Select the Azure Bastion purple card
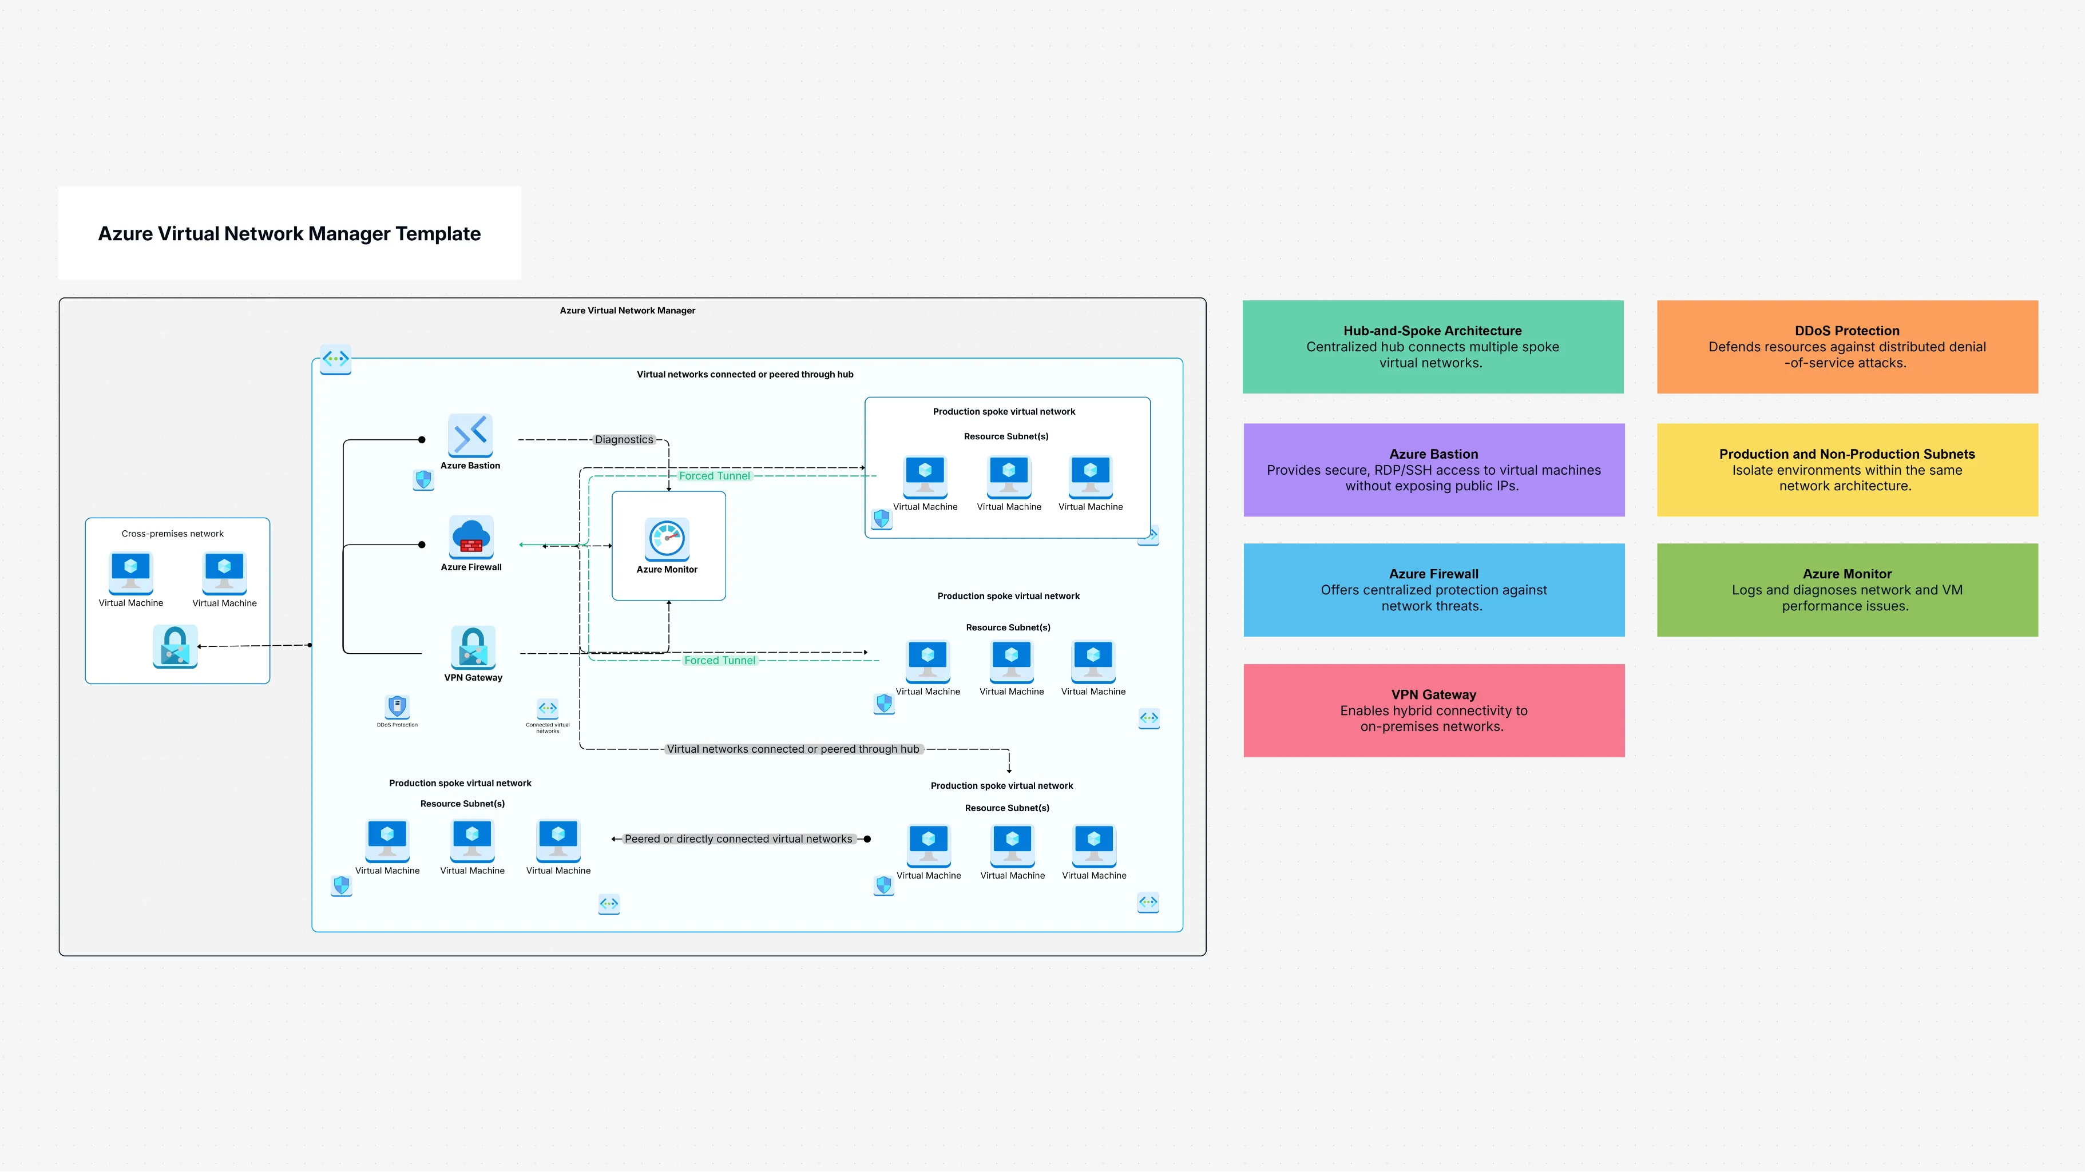Viewport: 2085px width, 1172px height. [x=1433, y=470]
